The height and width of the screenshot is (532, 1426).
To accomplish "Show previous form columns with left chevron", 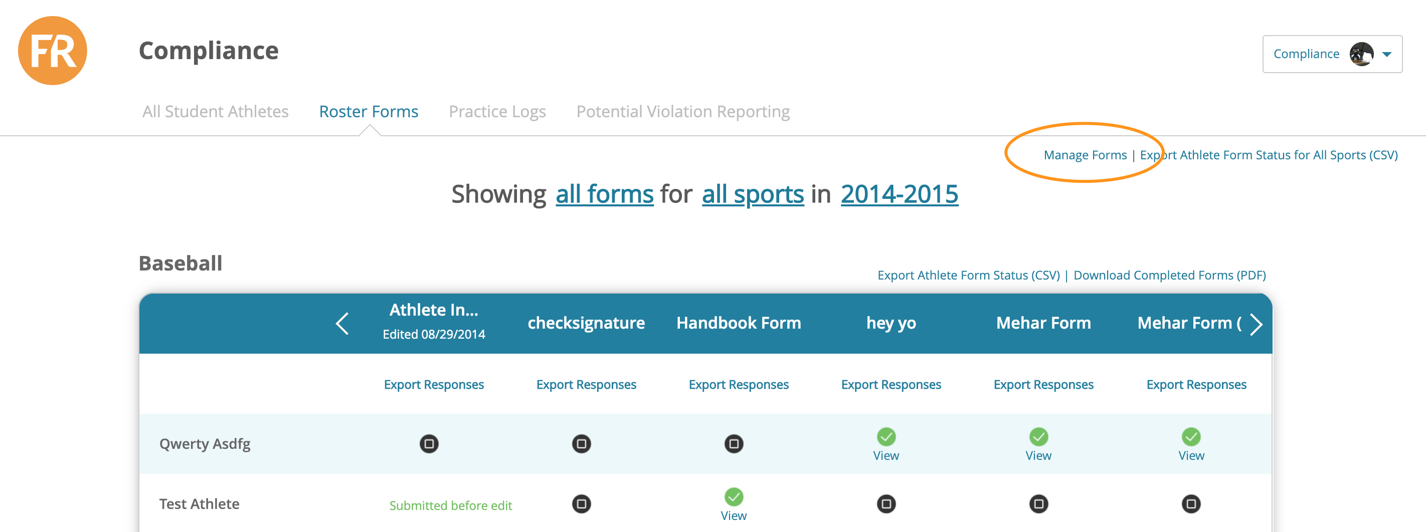I will [342, 324].
